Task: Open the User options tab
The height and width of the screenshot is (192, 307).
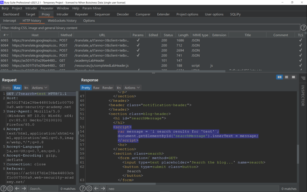Action: pyautogui.click(x=214, y=14)
